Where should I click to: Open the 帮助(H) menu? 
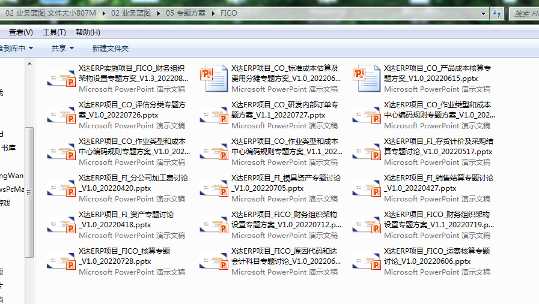(88, 32)
